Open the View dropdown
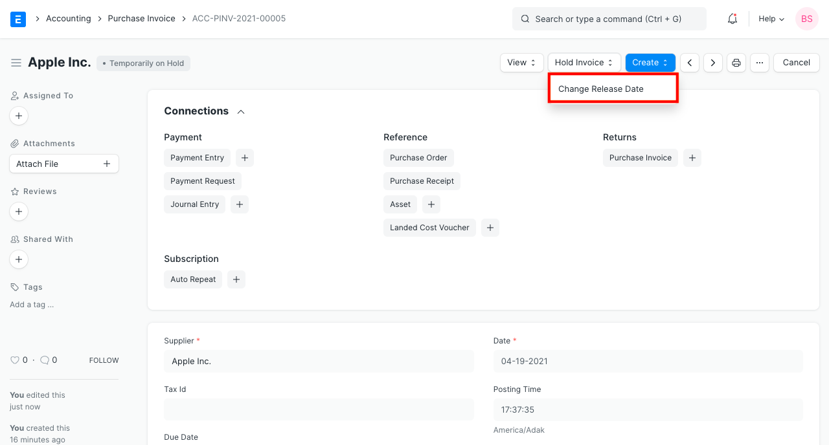 point(521,62)
